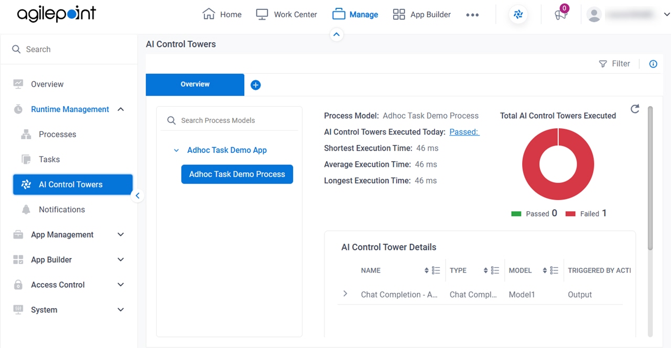Click the Overview chart icon in sidebar

(18, 84)
